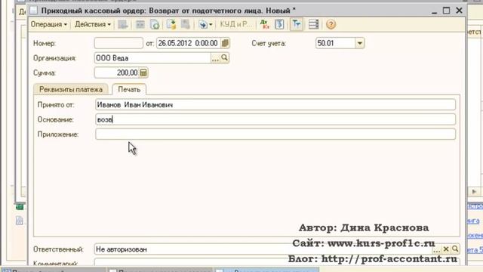Click the Номер input field
483x272 pixels.
pyautogui.click(x=118, y=43)
